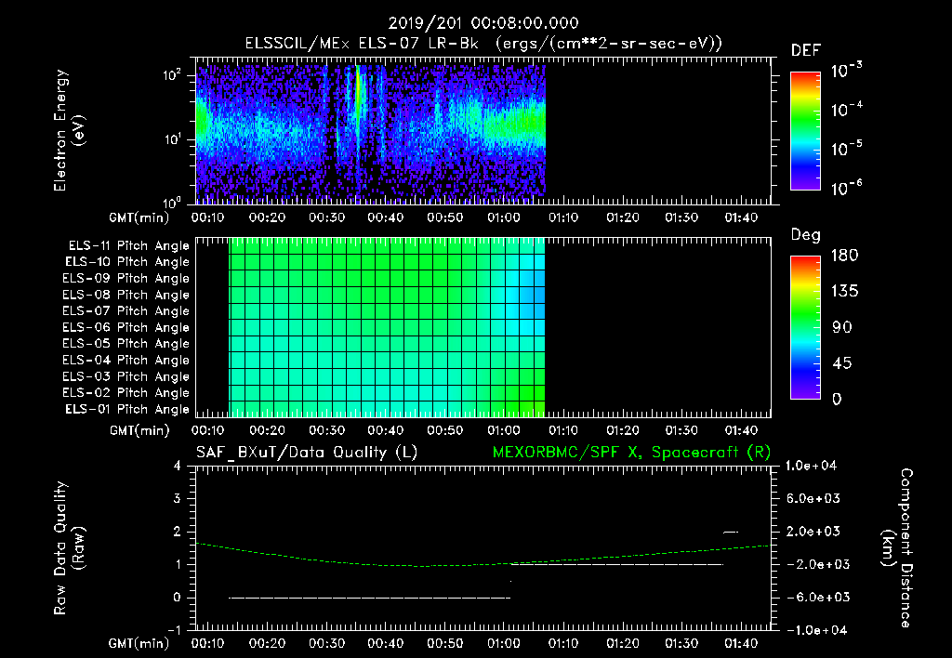Screen dimensions: 952x658
Task: Click the 10^1 energy tick label
Action: pos(172,139)
